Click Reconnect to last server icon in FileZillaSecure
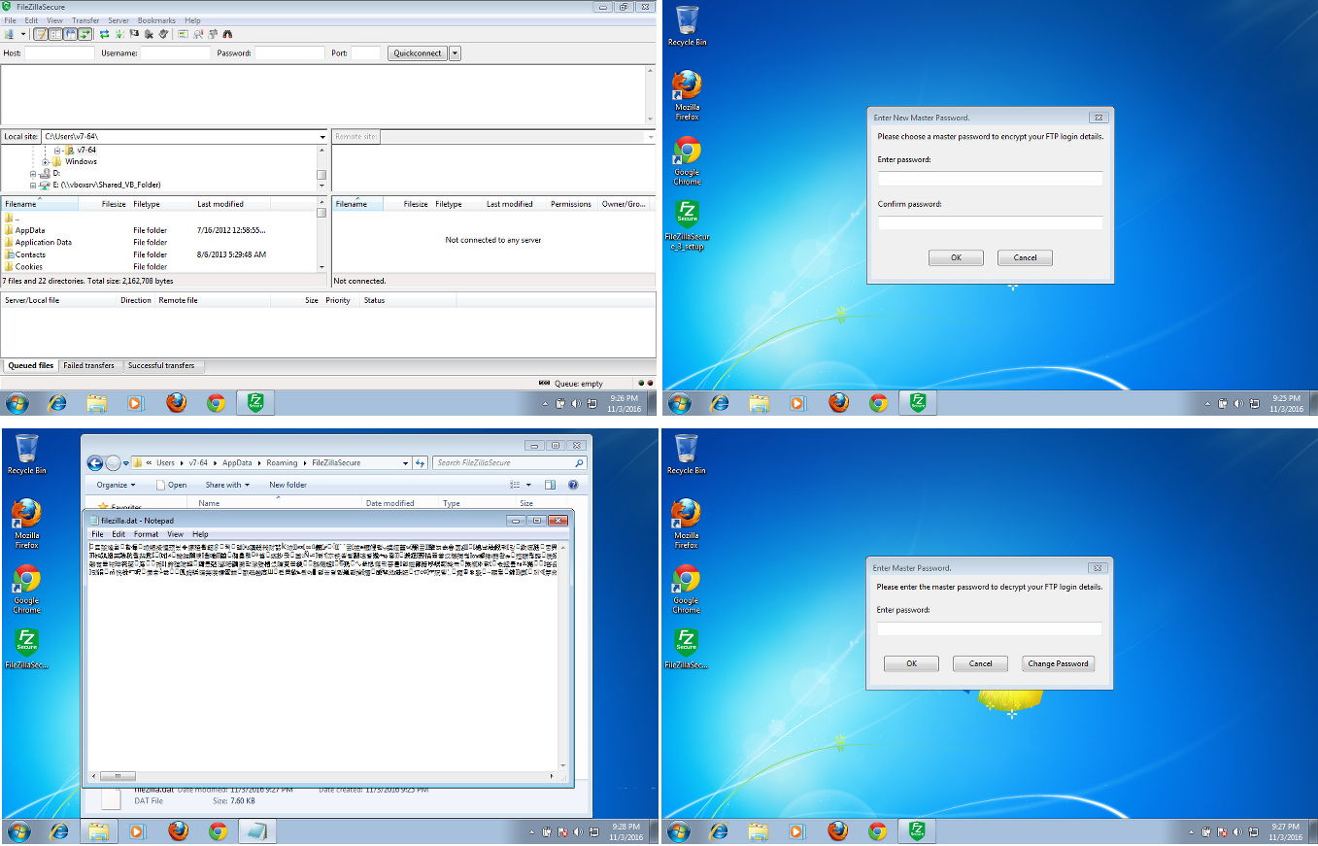The height and width of the screenshot is (846, 1318). tap(163, 34)
